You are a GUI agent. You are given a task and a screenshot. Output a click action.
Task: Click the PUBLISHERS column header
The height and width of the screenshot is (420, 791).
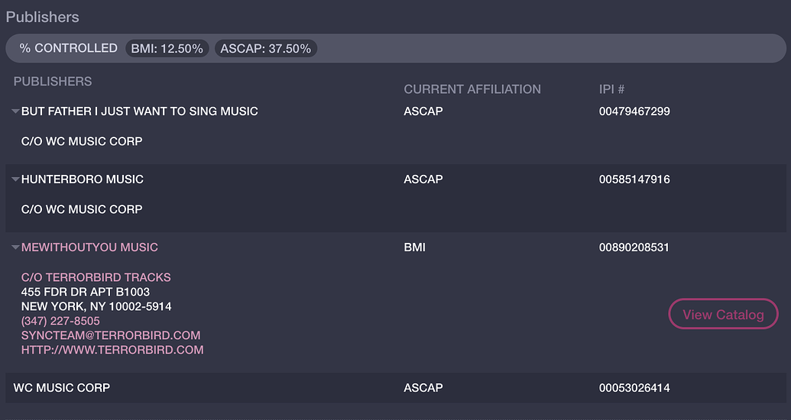[53, 82]
